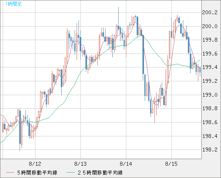This screenshot has width=221, height=178.
Task: Click the 199.8 price axis label
Action: pyautogui.click(x=210, y=40)
